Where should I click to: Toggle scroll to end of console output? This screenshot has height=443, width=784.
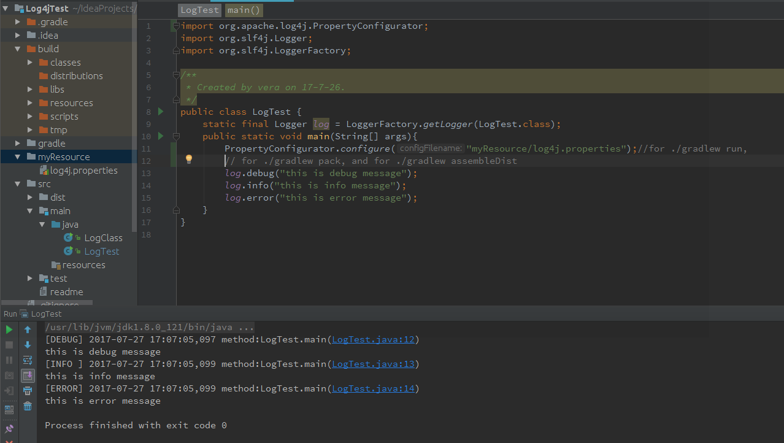pos(28,376)
